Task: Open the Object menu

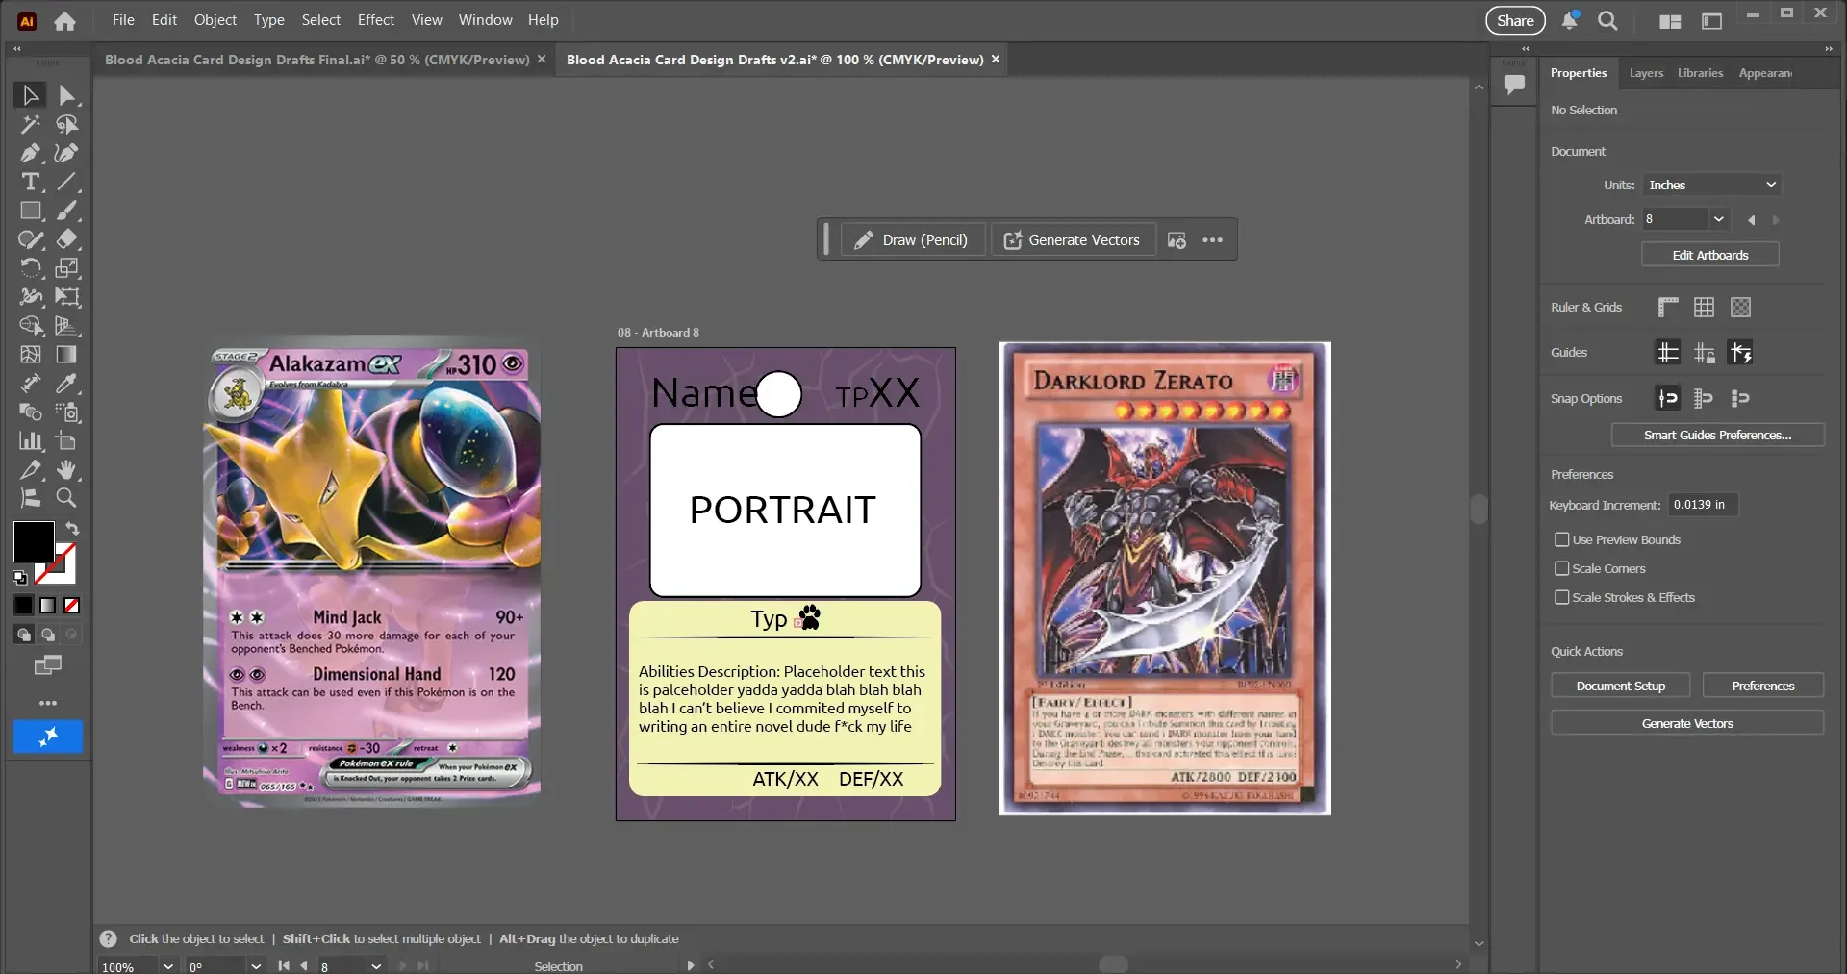Action: [x=215, y=20]
